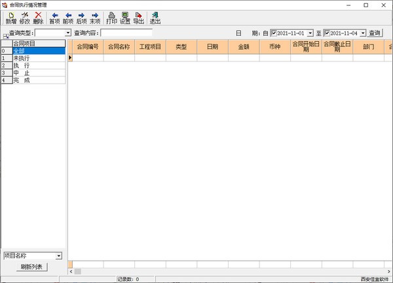Click the horizontal scrollbar right arrow
Viewport: 393px width, 283px height.
(388, 271)
